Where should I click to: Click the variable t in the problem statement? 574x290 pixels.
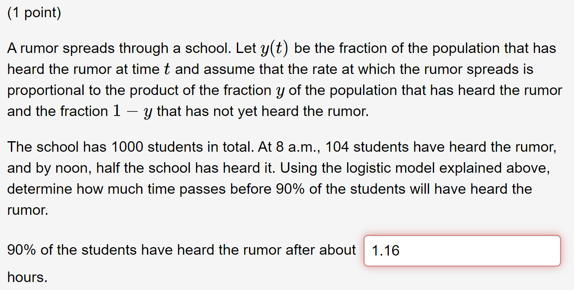click(166, 69)
